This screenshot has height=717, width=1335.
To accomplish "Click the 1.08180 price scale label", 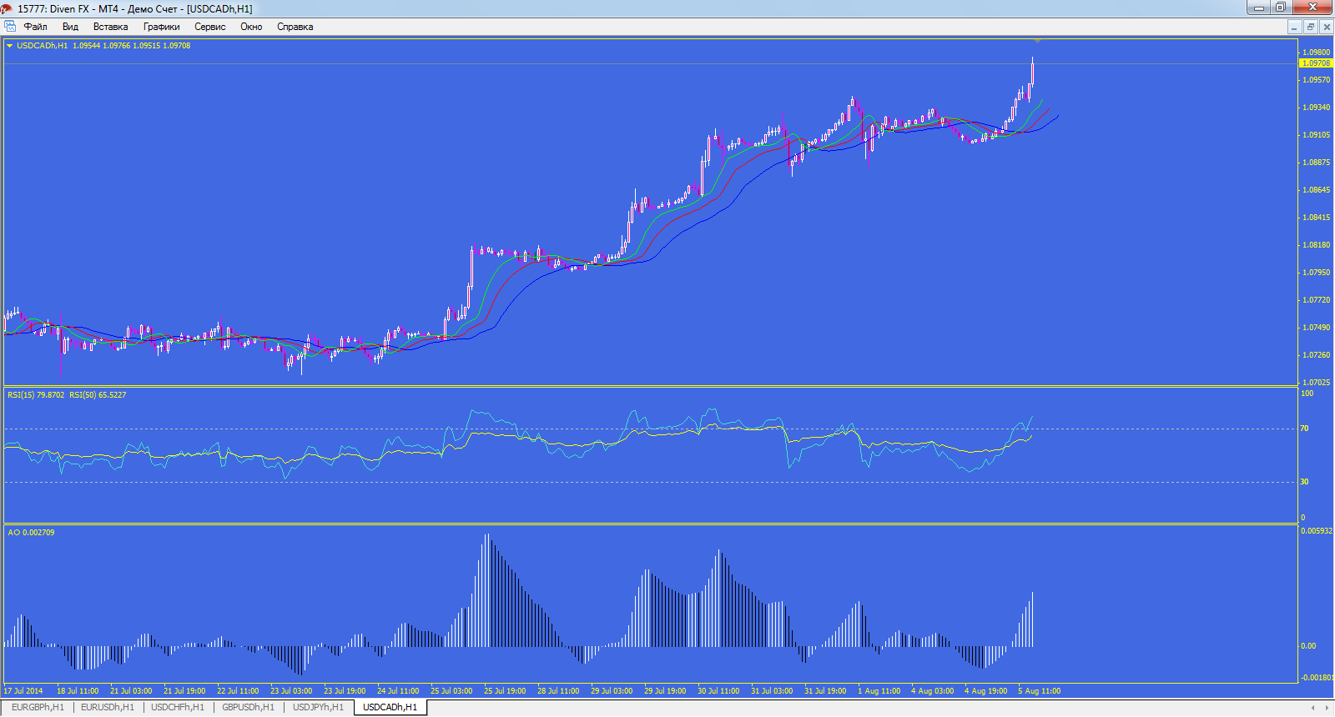I will tap(1317, 245).
